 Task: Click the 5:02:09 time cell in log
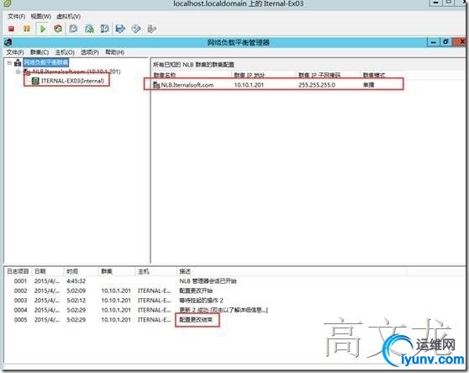[x=76, y=290]
